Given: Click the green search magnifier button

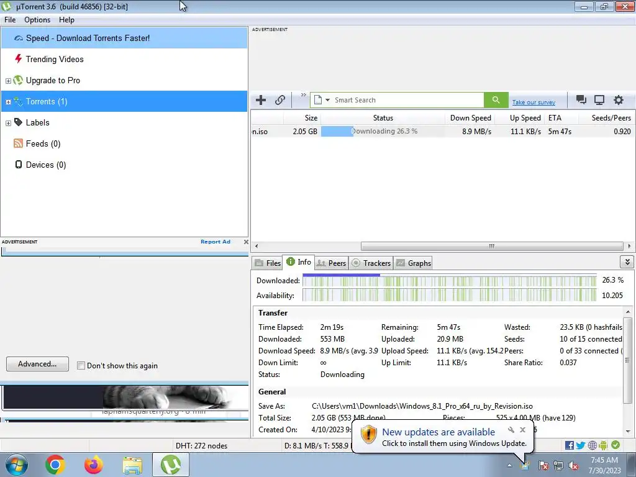Looking at the screenshot, I should pos(496,100).
